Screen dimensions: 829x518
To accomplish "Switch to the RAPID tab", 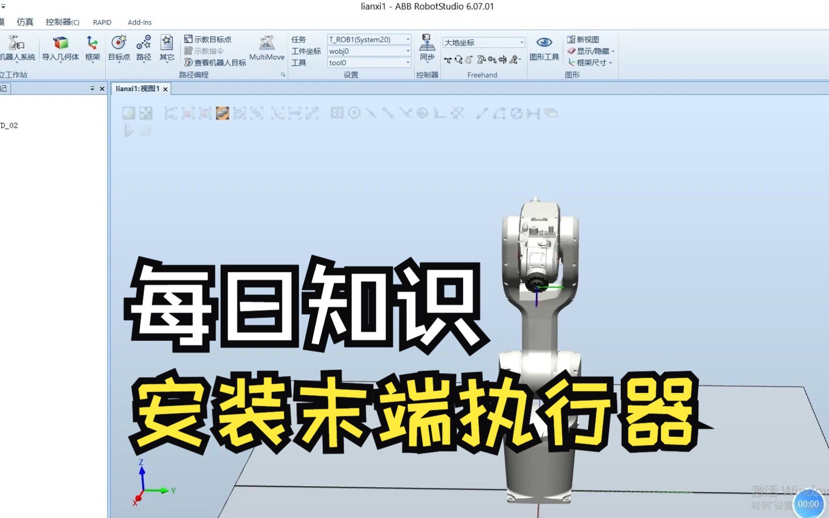I will point(102,22).
